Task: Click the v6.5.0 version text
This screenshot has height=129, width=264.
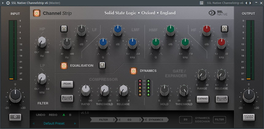Action: 85,113
